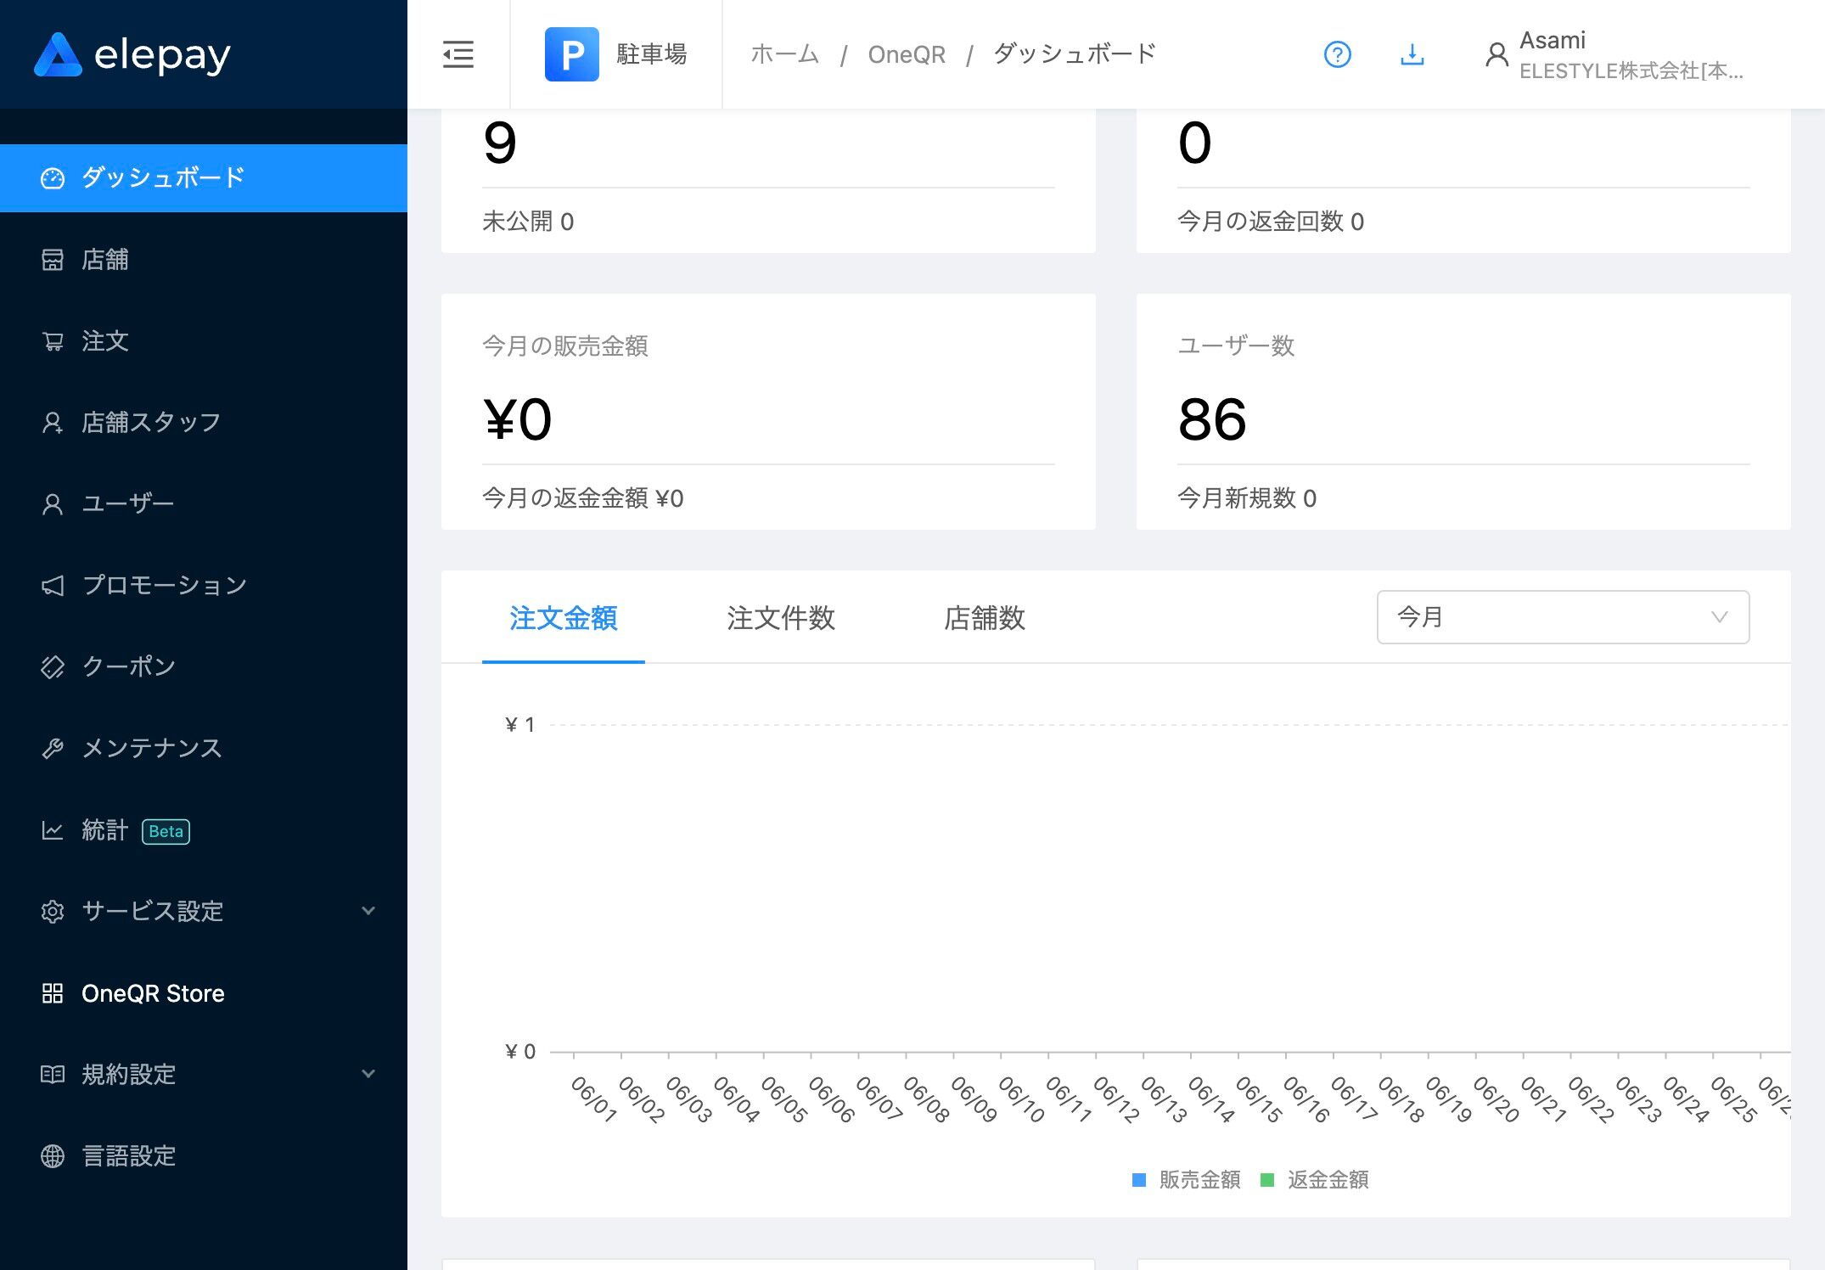Click the megaphone プロモーション icon

click(53, 586)
